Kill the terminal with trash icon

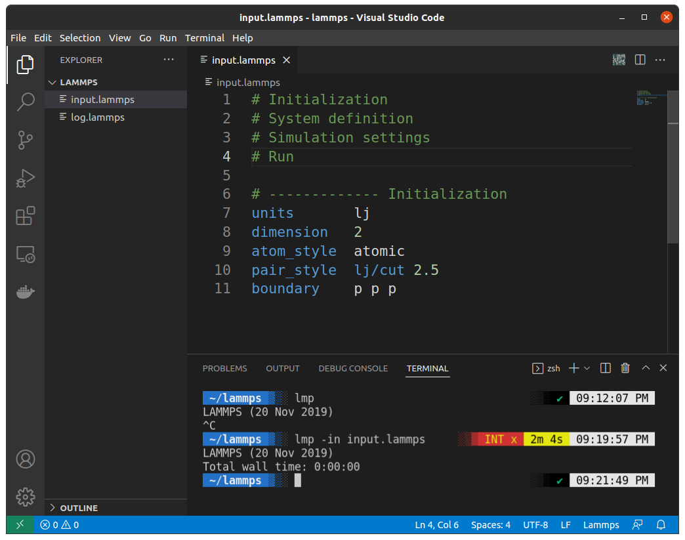click(x=625, y=368)
